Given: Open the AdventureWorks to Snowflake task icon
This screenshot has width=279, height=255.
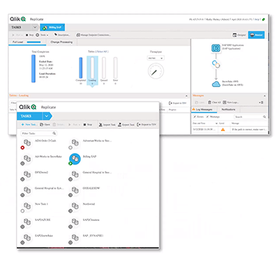Looking at the screenshot, I should pyautogui.click(x=75, y=142).
